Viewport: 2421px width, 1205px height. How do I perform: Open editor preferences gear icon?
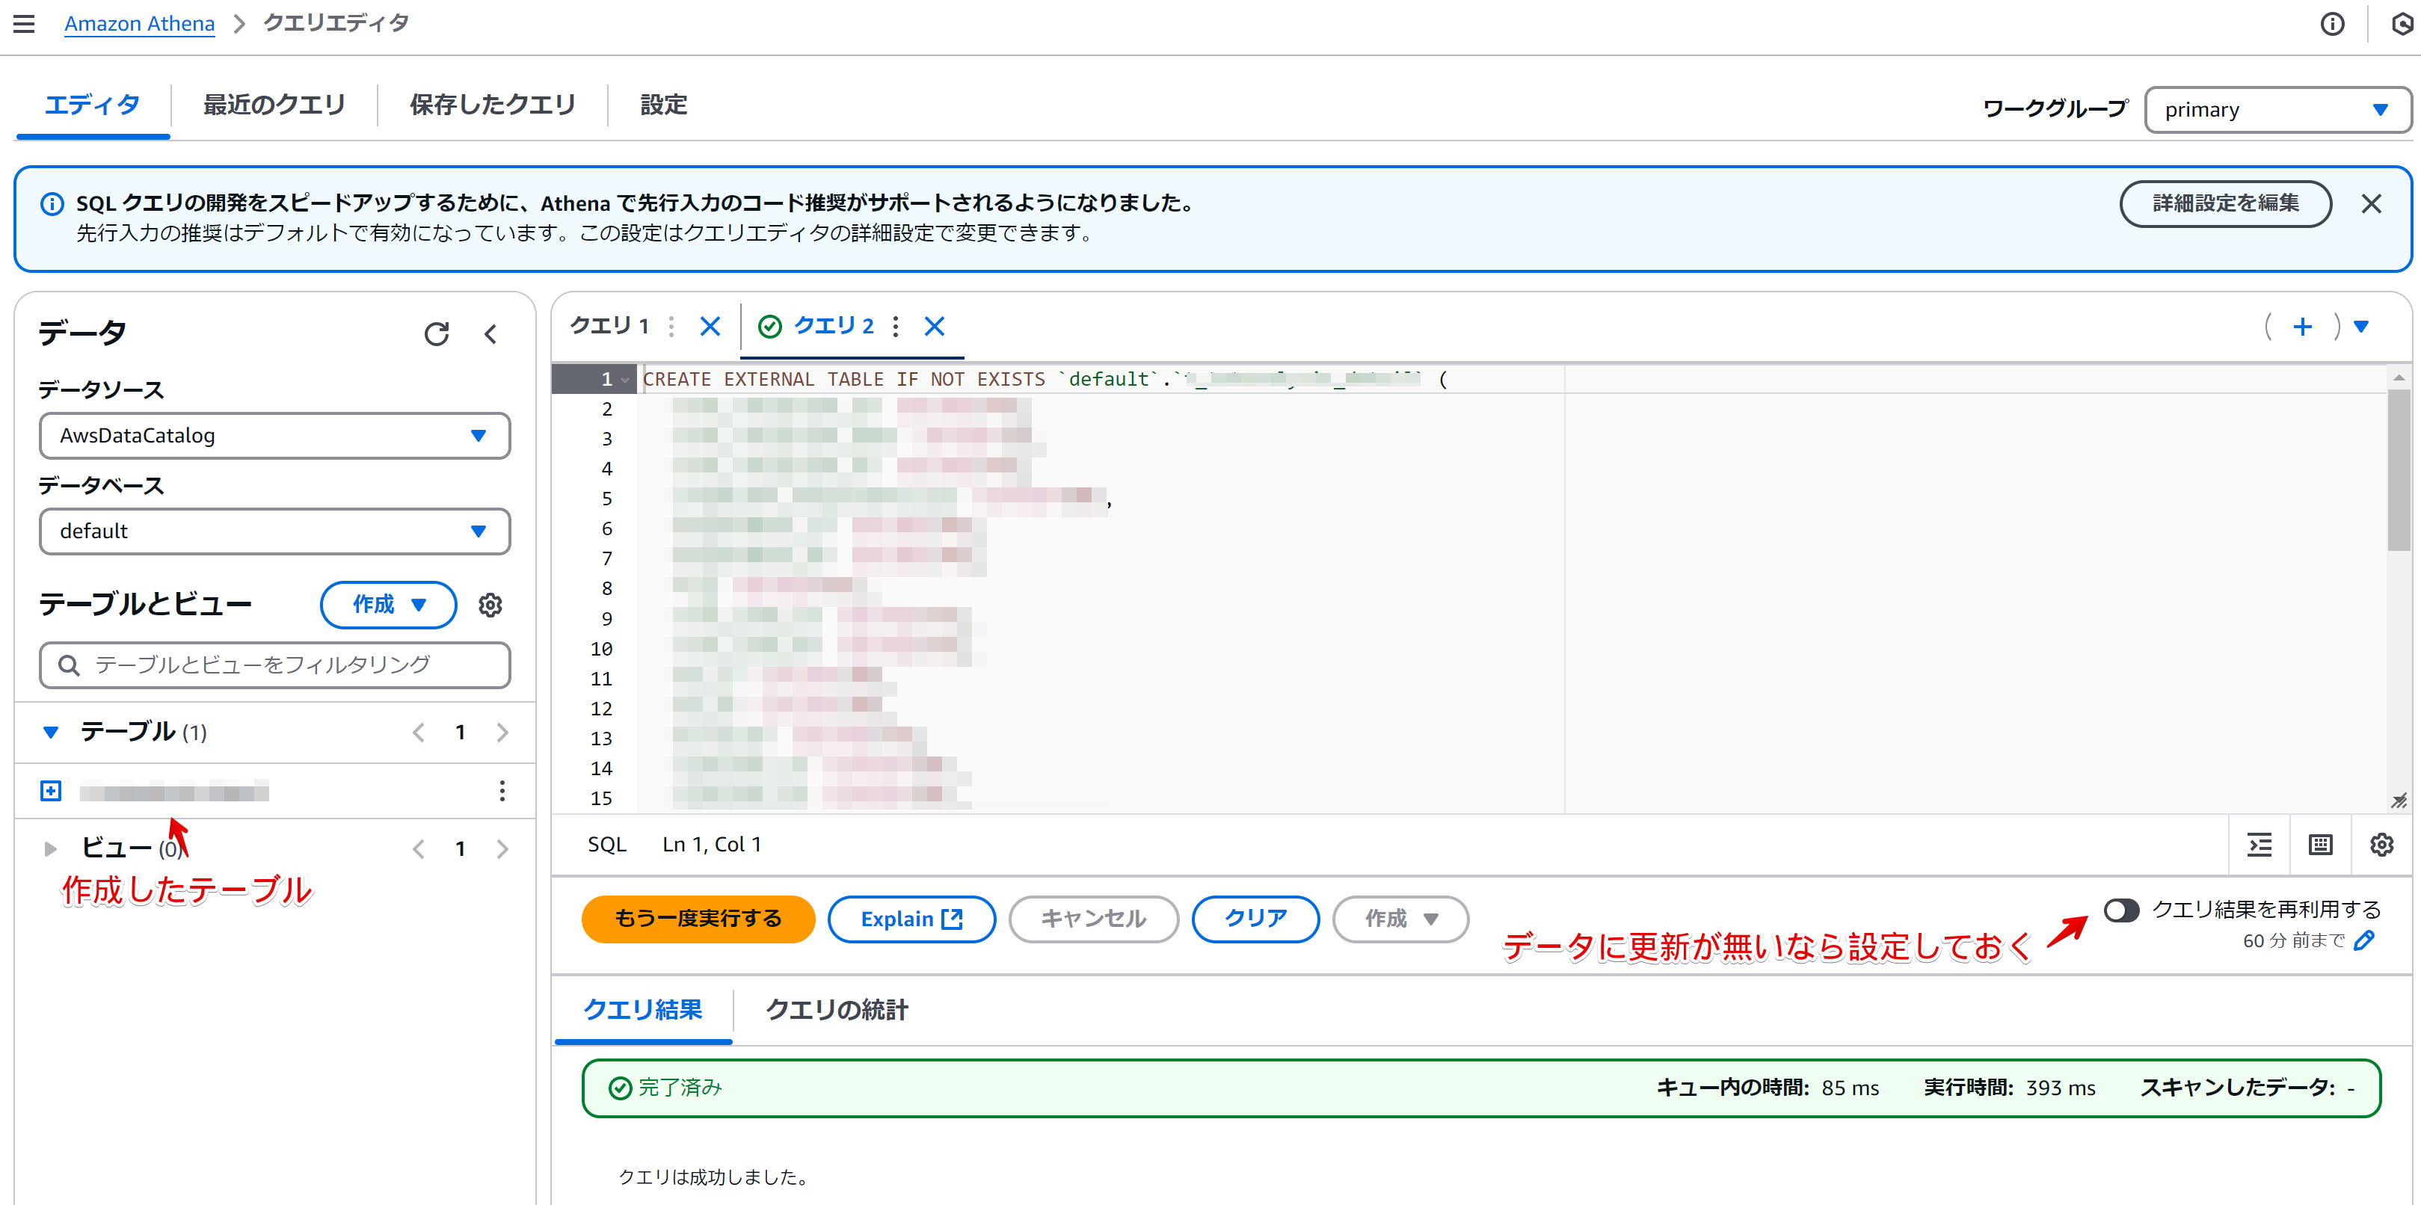[x=2381, y=844]
